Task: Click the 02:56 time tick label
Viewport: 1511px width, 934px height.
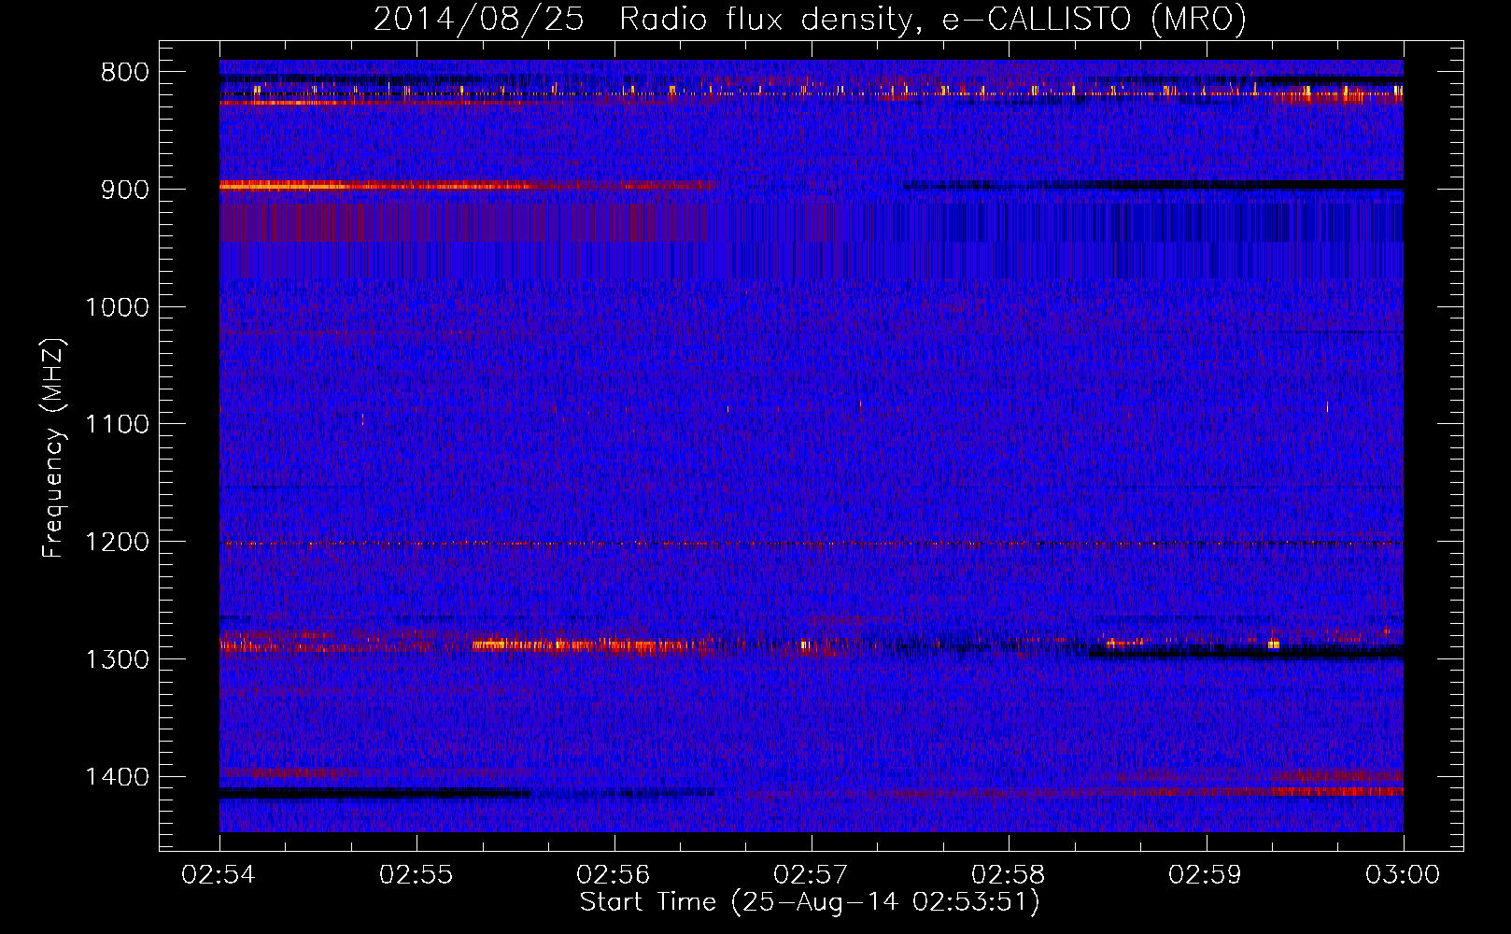Action: pyautogui.click(x=614, y=875)
